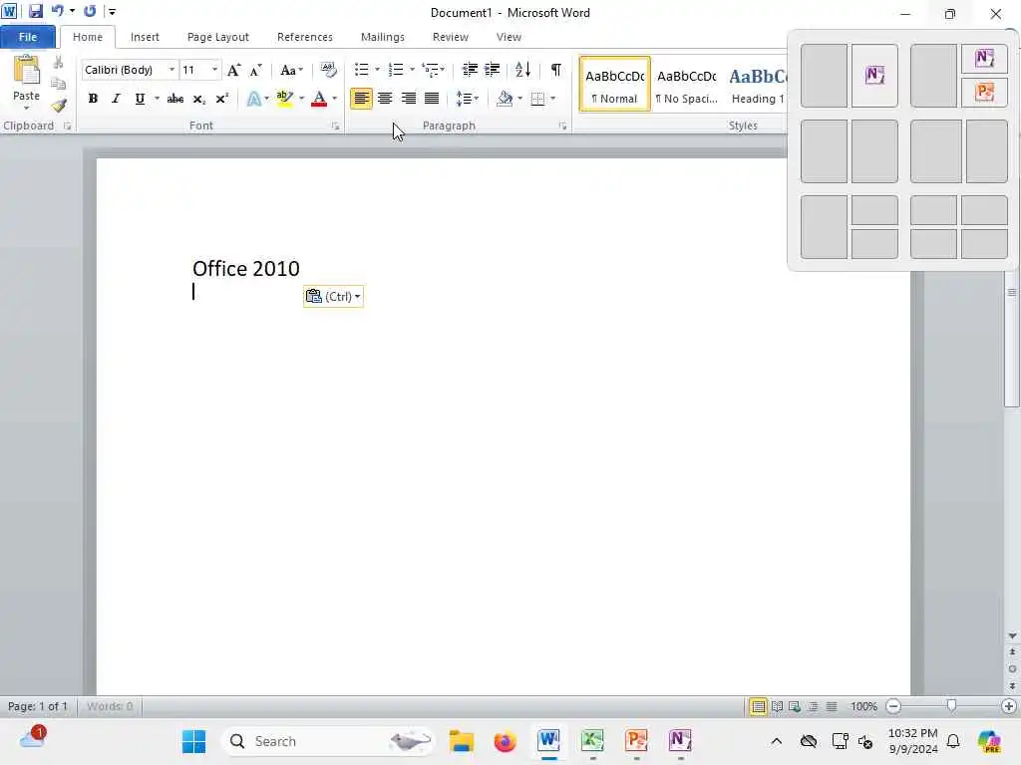Screen dimensions: 1021x765
Task: Toggle Italic formatting
Action: 116,99
